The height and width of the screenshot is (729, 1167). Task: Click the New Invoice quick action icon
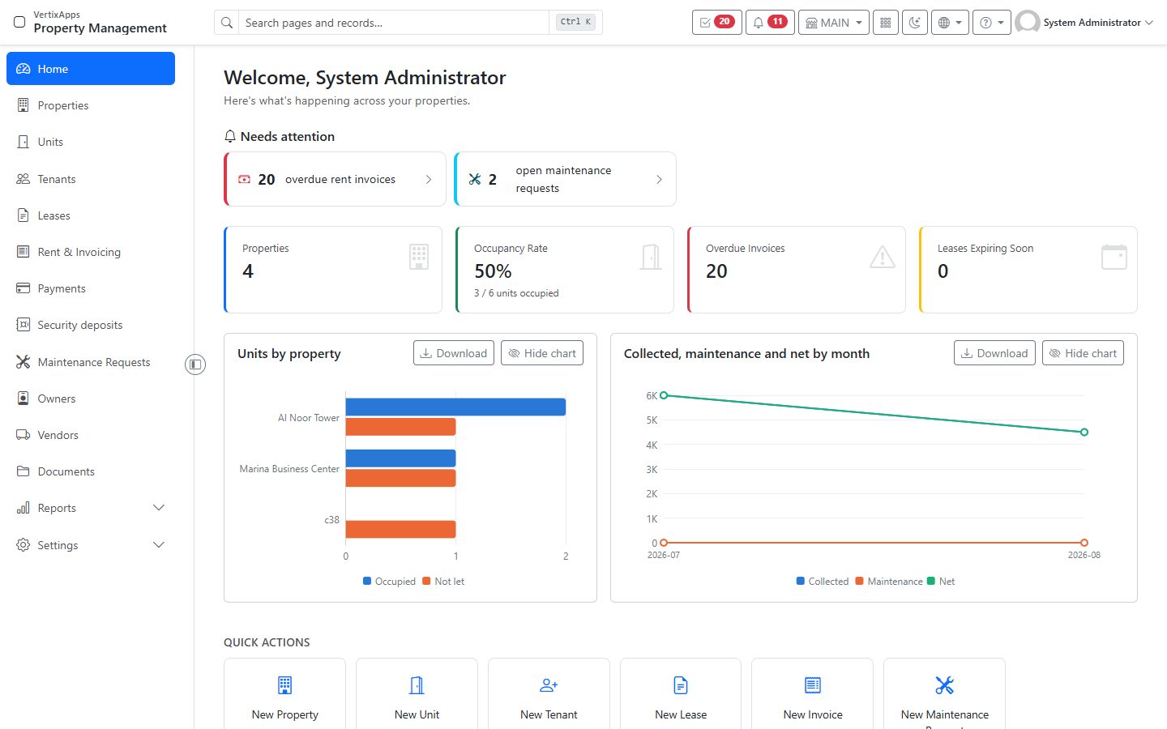coord(813,685)
